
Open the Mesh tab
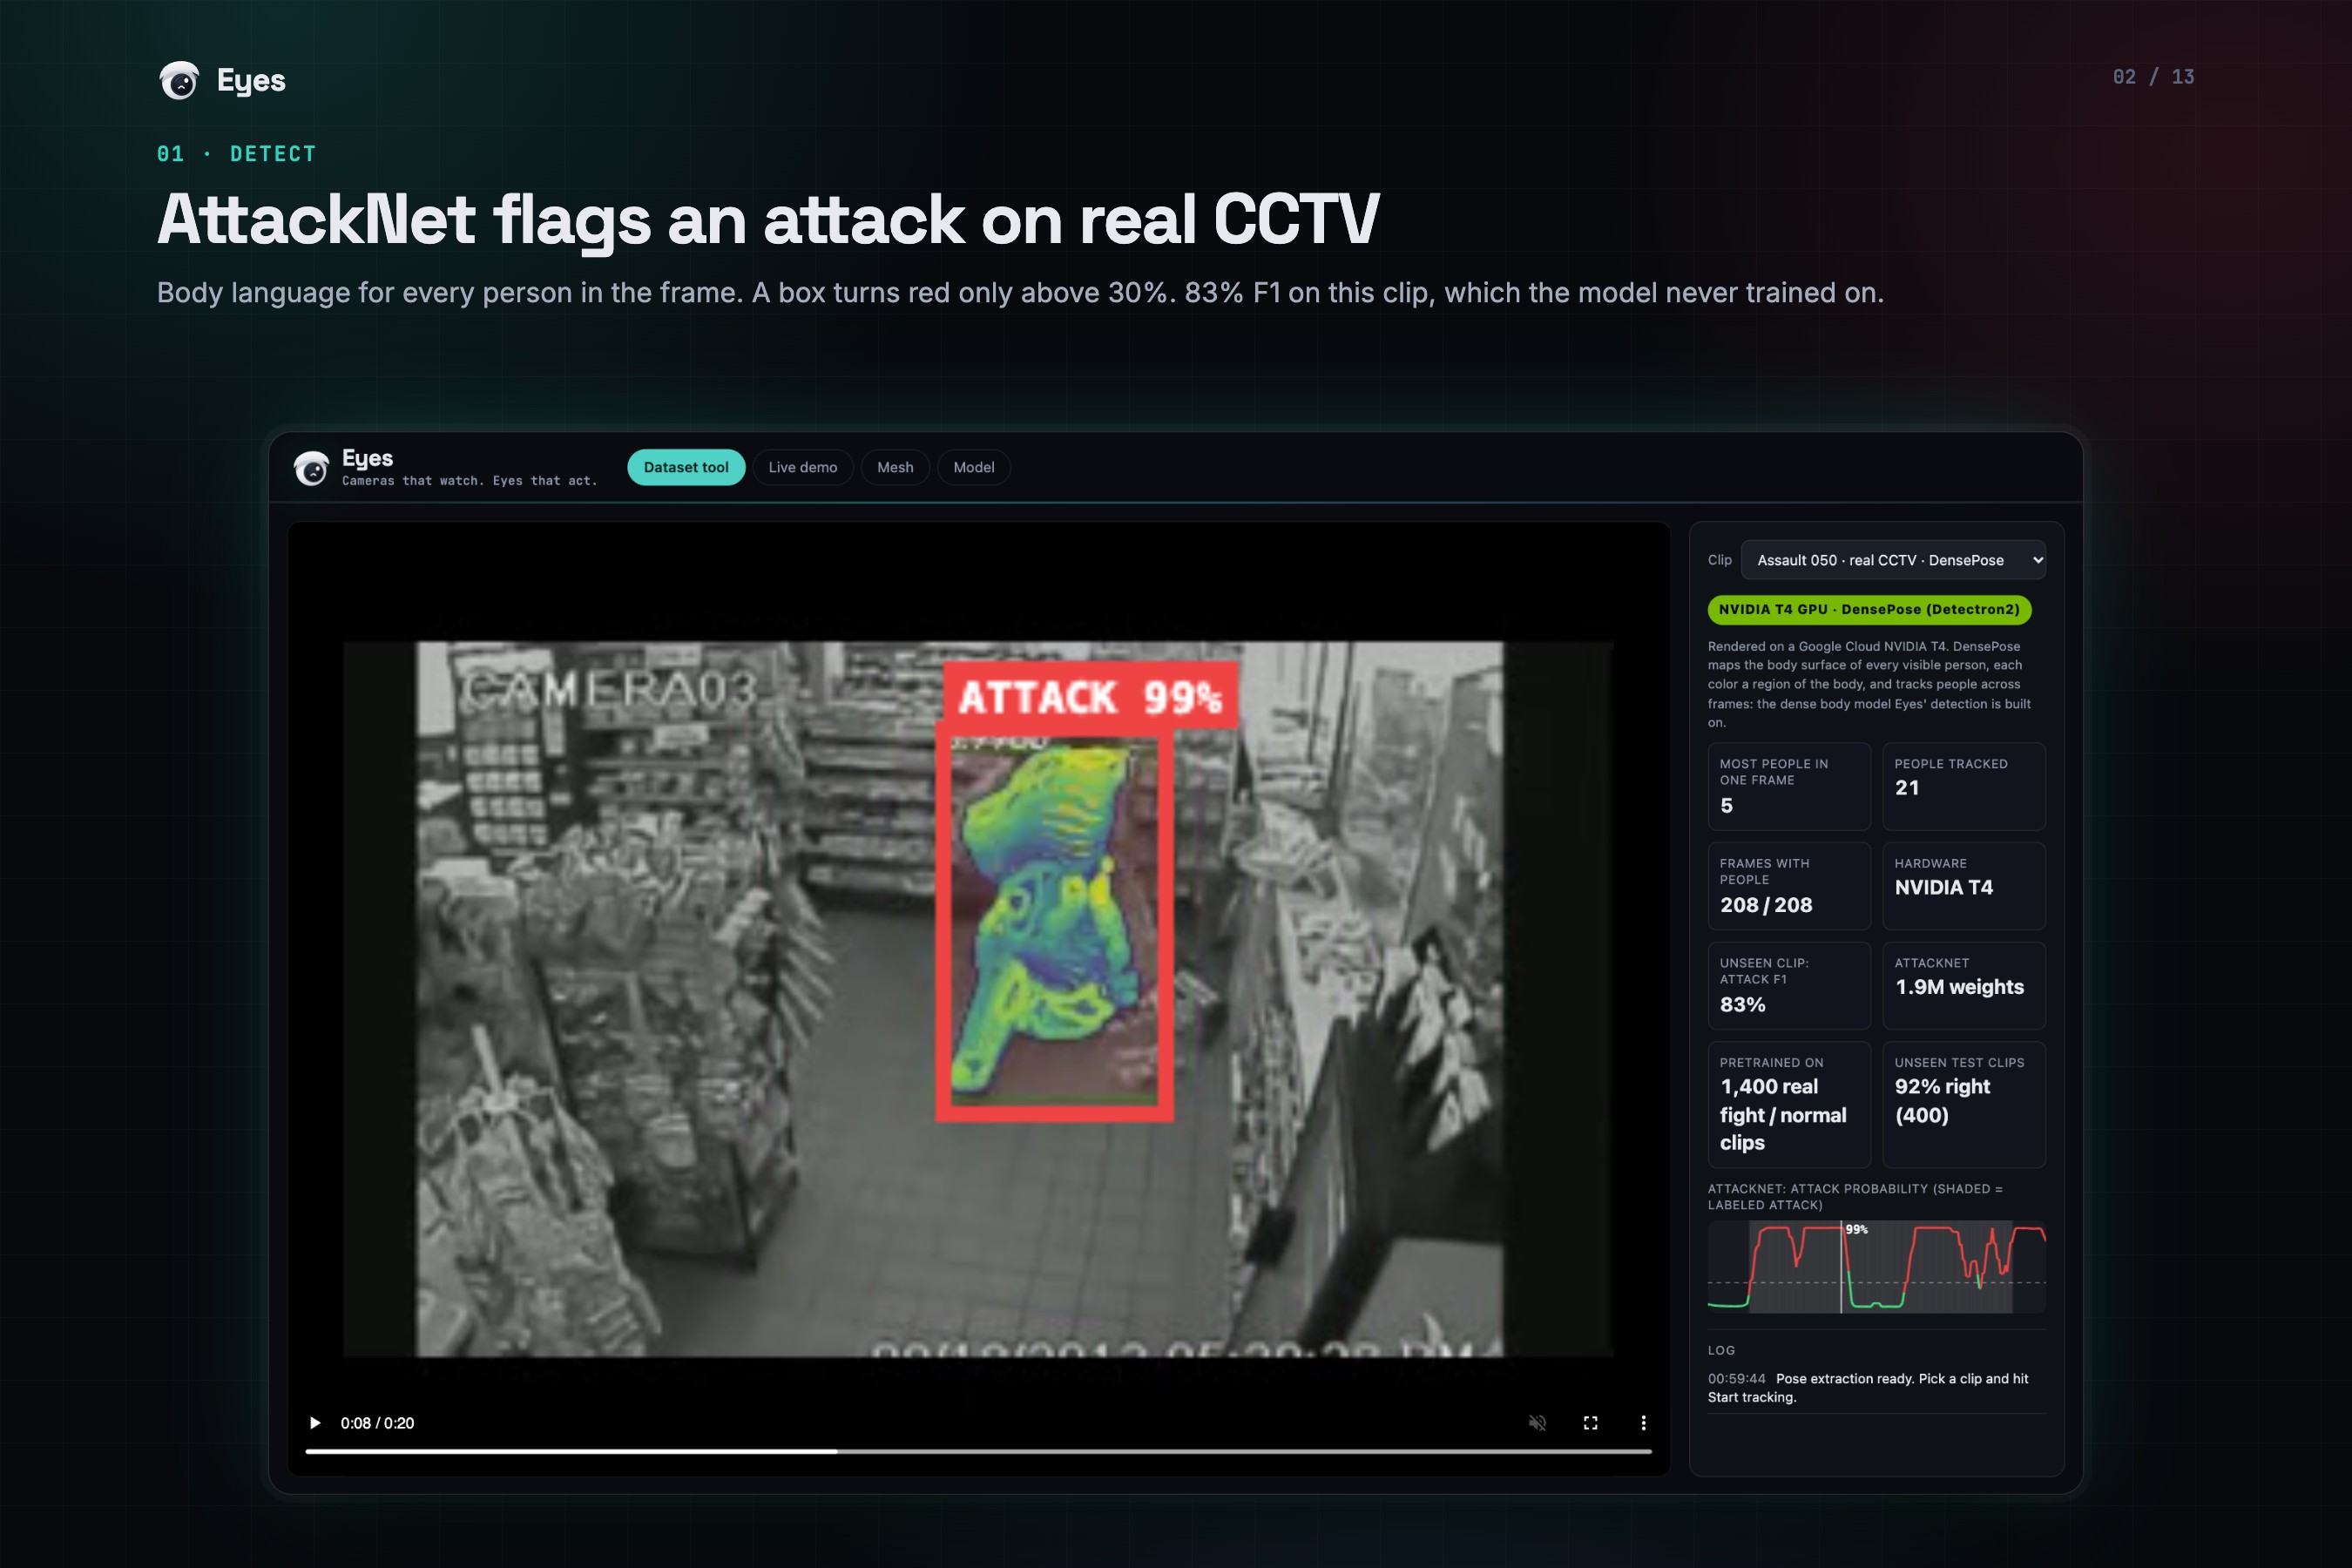coord(895,467)
